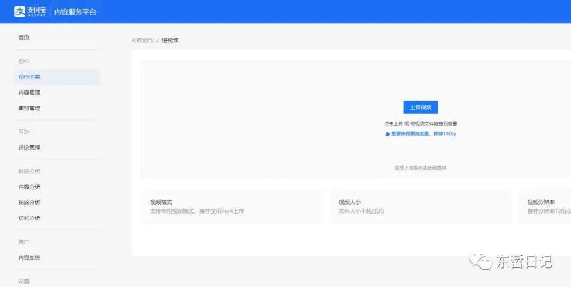571x287 pixels.
Task: Open 内容管理 in the sidebar
Action: point(29,92)
